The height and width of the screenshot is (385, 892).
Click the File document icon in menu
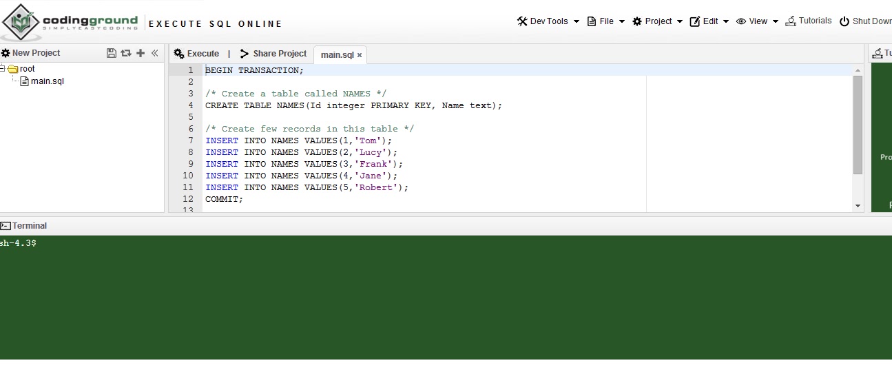point(592,21)
